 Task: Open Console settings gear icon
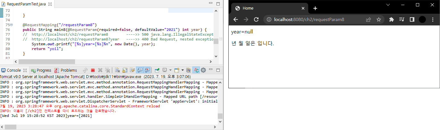(203, 70)
